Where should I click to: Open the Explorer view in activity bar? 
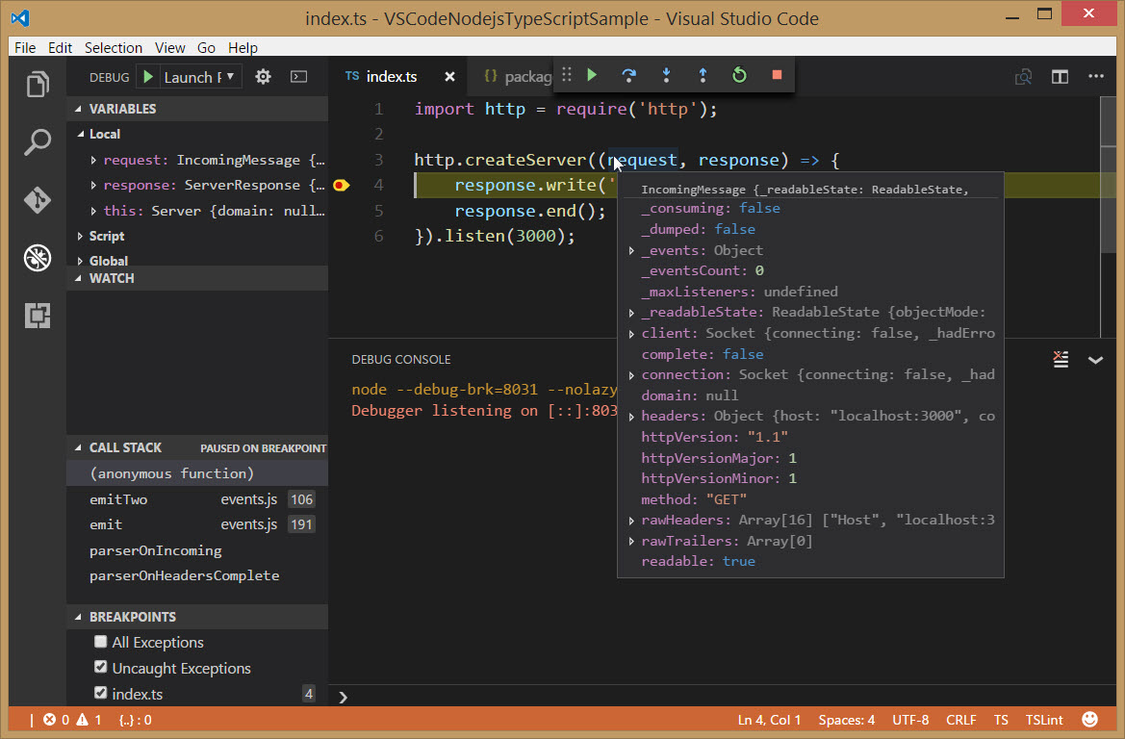click(38, 85)
